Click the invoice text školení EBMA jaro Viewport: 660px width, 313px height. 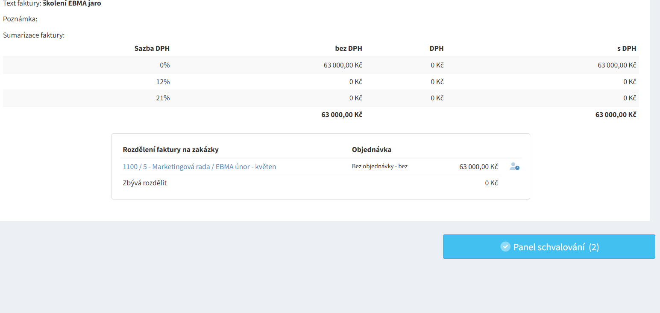(x=72, y=3)
